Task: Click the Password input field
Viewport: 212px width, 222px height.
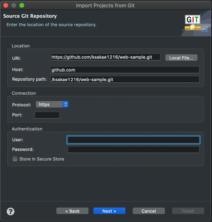Action: 134,149
